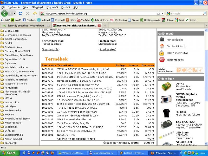Open the Súgó menu

pos(76,7)
